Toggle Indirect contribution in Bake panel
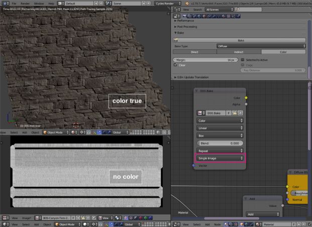312x227 pixels. click(239, 52)
